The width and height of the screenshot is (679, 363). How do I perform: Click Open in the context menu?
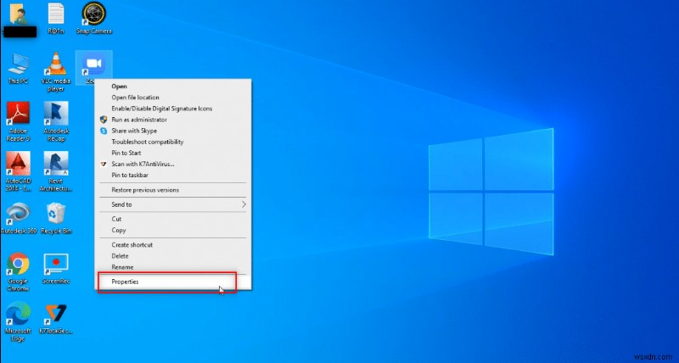click(x=173, y=87)
